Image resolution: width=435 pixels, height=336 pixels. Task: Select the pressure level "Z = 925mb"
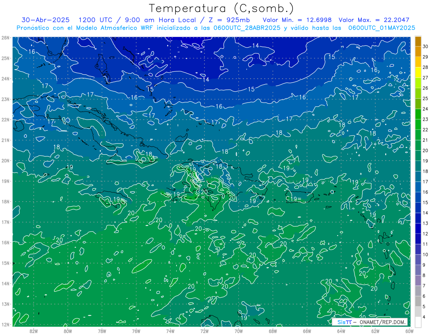(230, 20)
